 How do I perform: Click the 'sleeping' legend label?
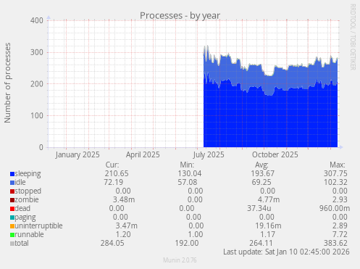pos(28,174)
